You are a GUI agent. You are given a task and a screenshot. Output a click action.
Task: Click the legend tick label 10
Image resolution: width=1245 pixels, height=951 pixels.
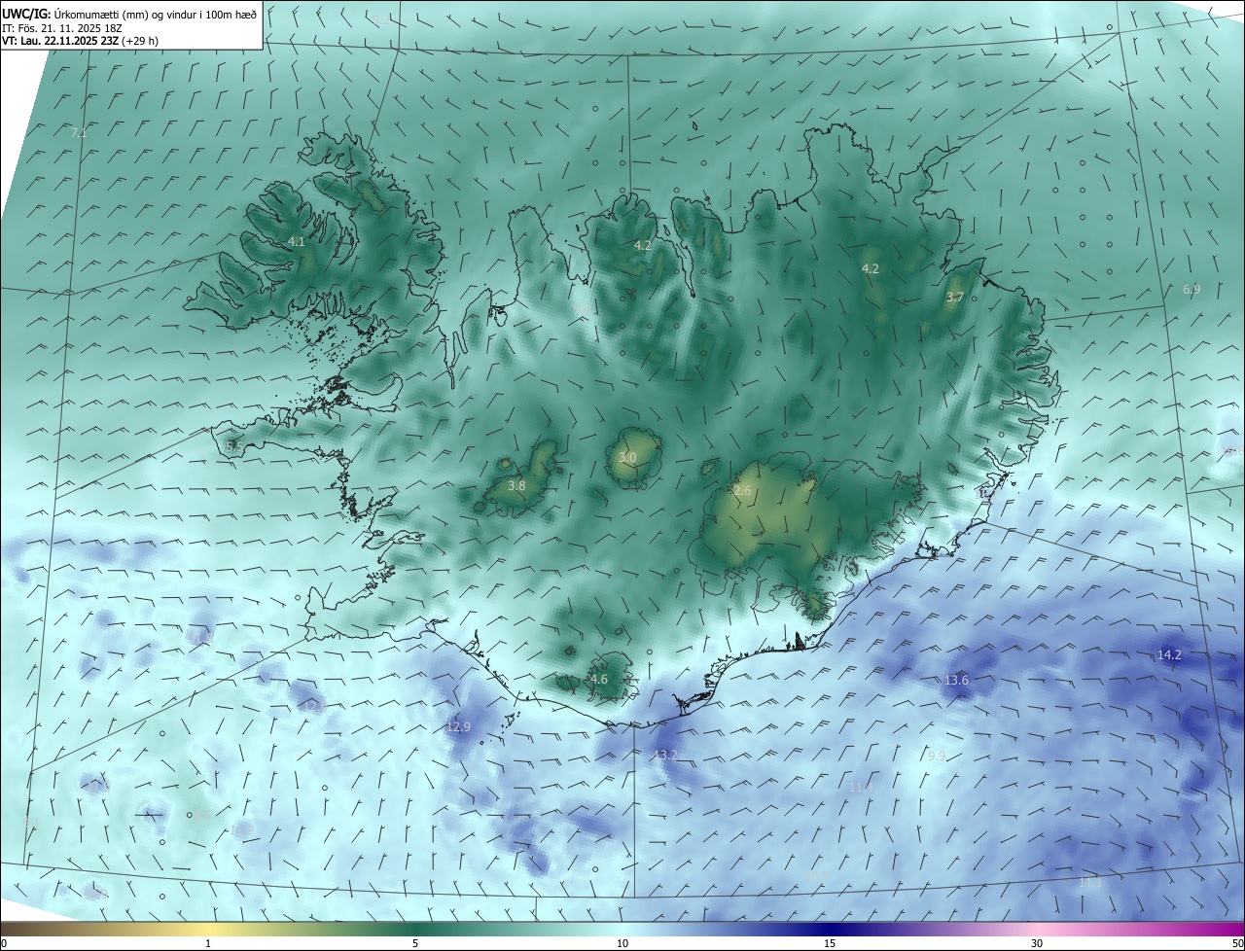coord(622,943)
